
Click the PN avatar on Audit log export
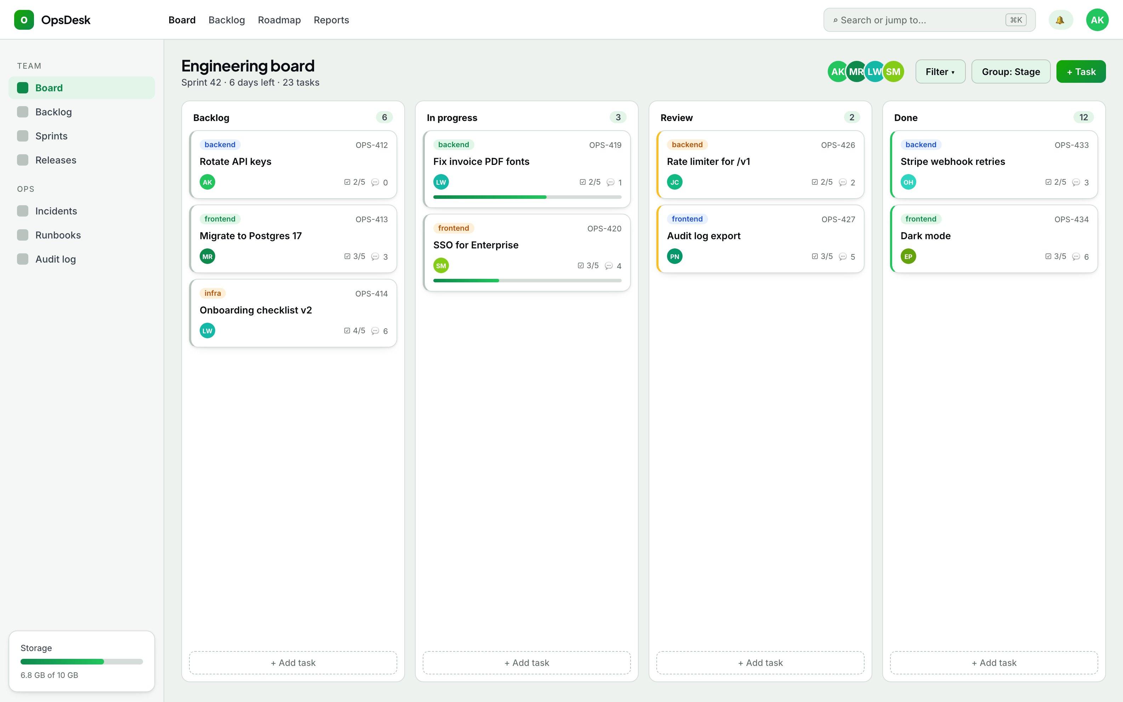click(675, 256)
